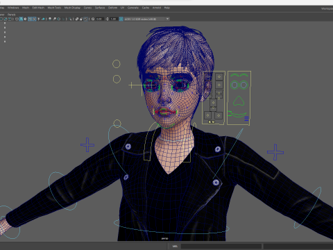Select the right green eyebrow face control
Viewport: 333px width, 250px height.
[x=244, y=75]
